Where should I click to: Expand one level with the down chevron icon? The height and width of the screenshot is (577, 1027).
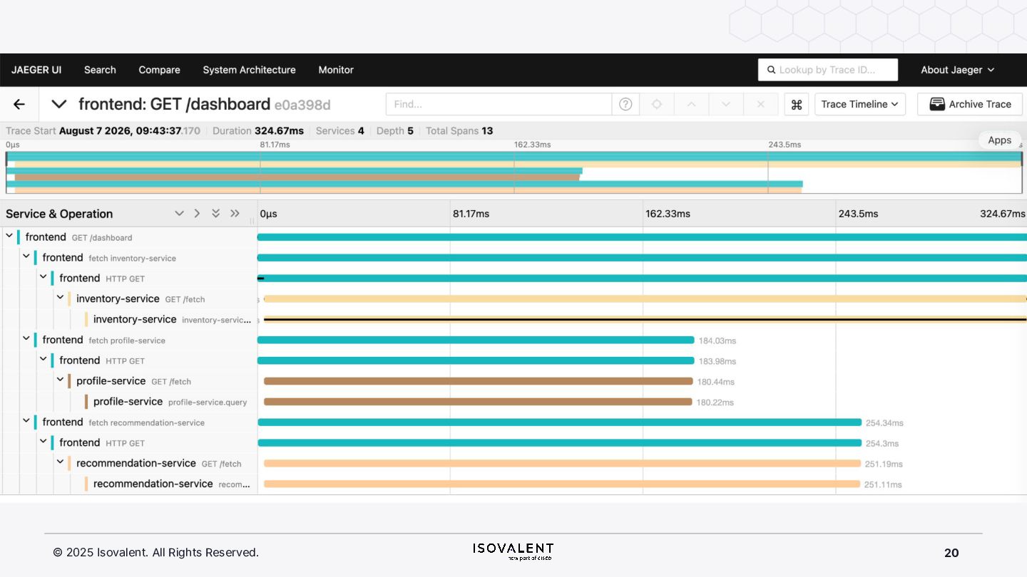tap(179, 214)
